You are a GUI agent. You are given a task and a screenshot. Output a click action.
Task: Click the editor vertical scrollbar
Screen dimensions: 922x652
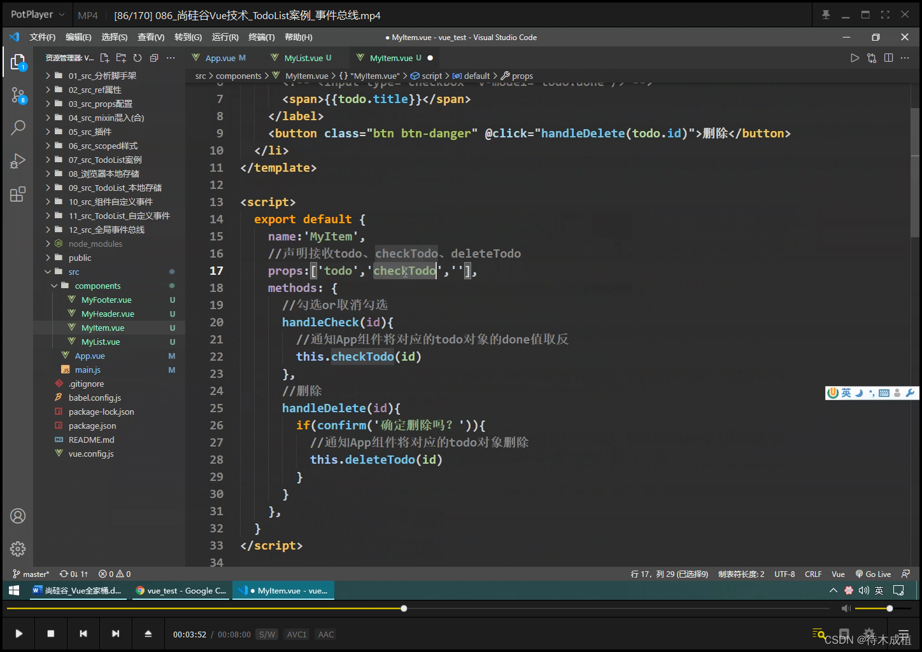(x=915, y=172)
